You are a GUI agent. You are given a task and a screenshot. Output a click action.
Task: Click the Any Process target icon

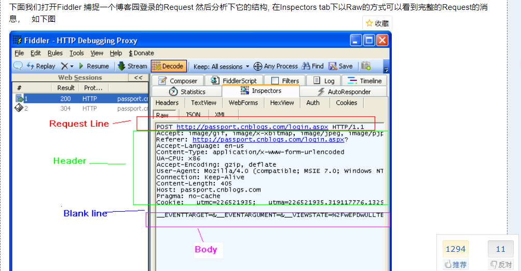(x=258, y=66)
